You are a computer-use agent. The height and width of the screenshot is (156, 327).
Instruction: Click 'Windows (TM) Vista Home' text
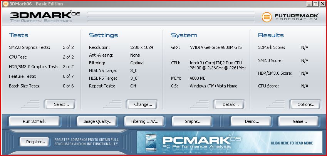point(213,86)
